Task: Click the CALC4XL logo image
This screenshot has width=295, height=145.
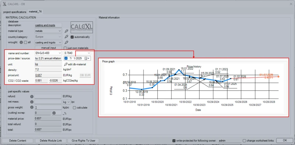Action: coord(81,27)
